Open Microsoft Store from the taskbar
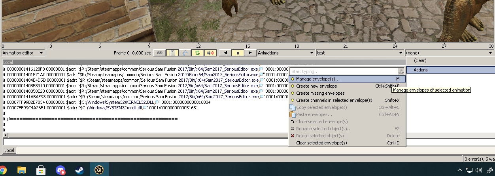Screen dimensions: 495x176 point(41,170)
